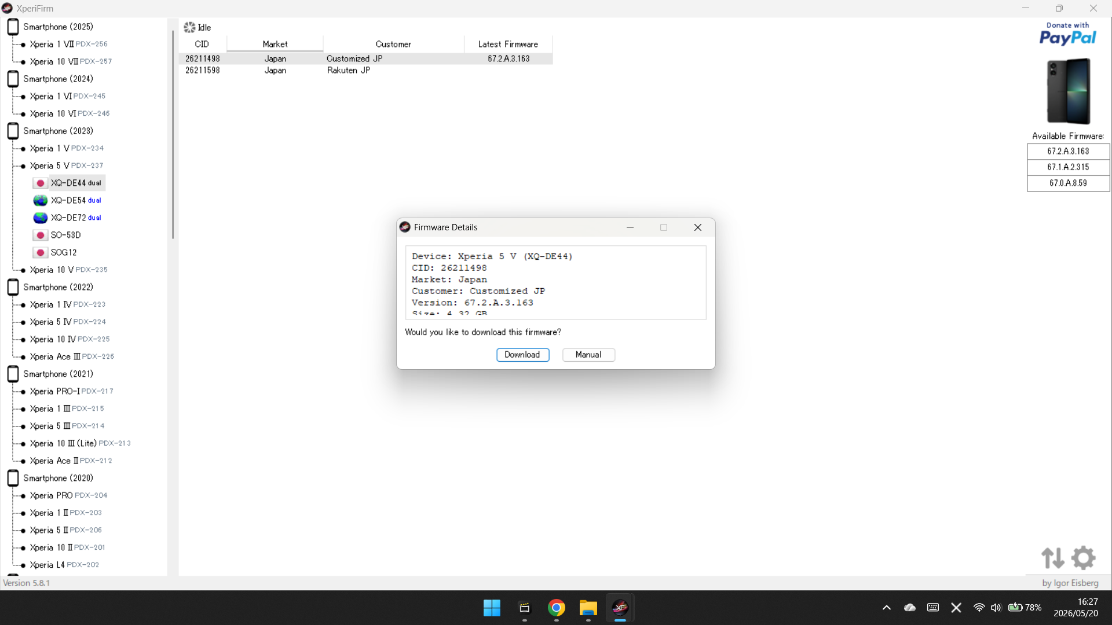Open the Wi-Fi network tray icon
The width and height of the screenshot is (1112, 625).
[979, 608]
